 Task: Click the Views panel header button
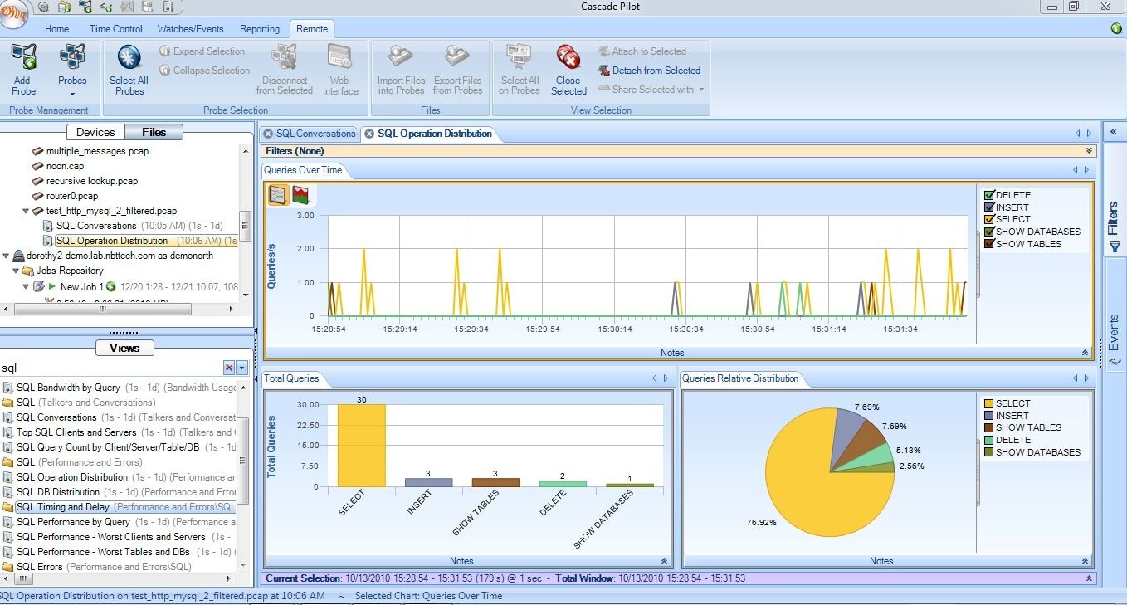(x=124, y=348)
